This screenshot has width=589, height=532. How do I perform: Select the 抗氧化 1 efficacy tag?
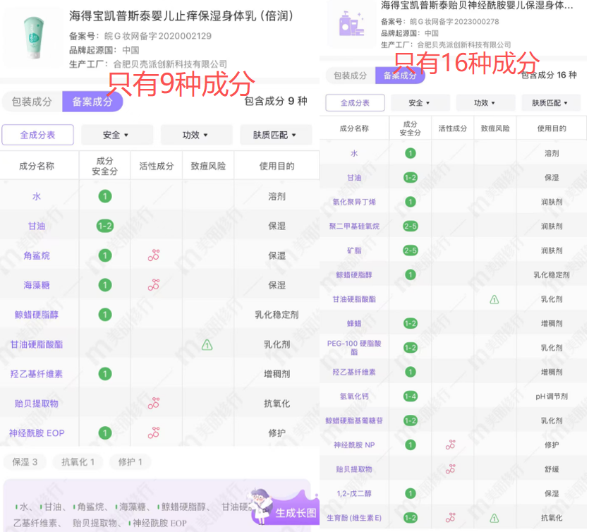[x=78, y=462]
